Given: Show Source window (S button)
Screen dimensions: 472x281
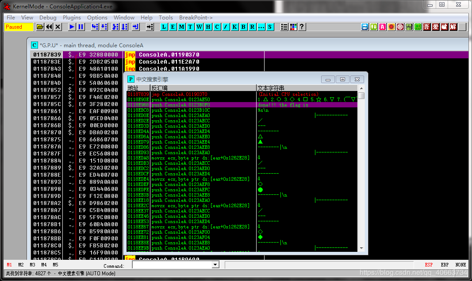Looking at the screenshot, I should click(x=270, y=27).
